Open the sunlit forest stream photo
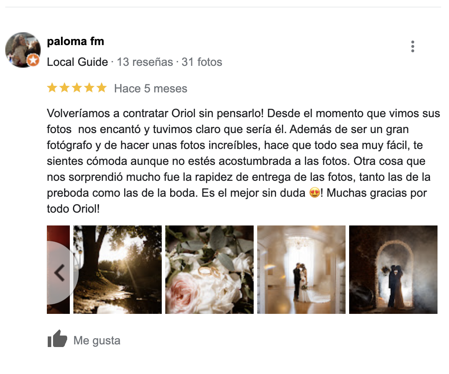 [118, 270]
